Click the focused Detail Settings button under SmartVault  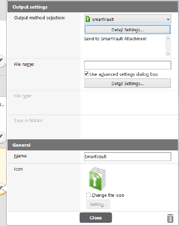pyautogui.click(x=127, y=30)
